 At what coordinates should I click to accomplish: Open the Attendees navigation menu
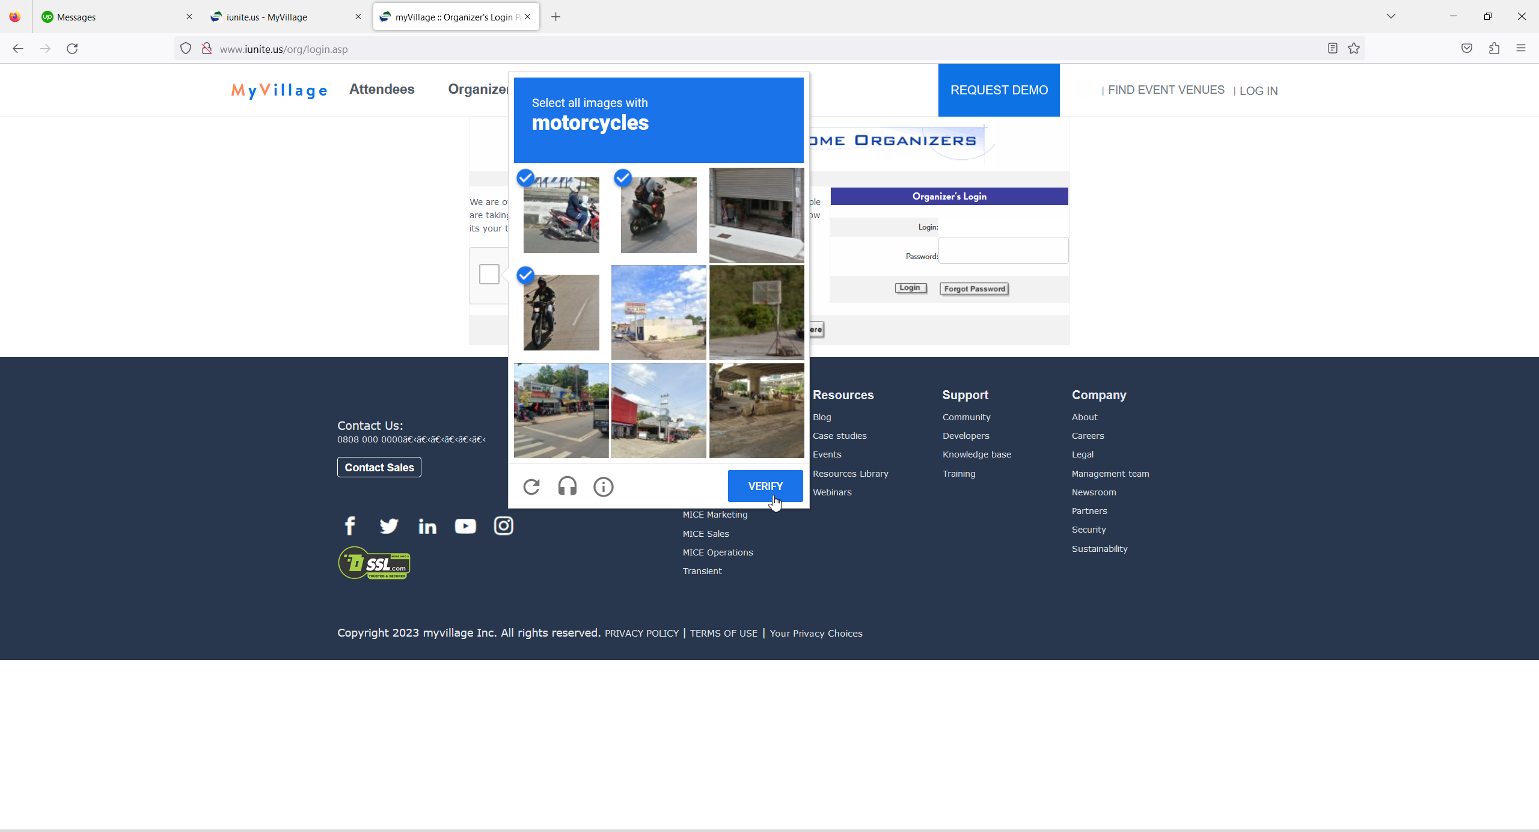pyautogui.click(x=382, y=89)
